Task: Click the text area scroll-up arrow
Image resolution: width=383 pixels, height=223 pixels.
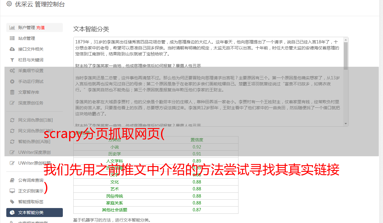Action: [346, 40]
